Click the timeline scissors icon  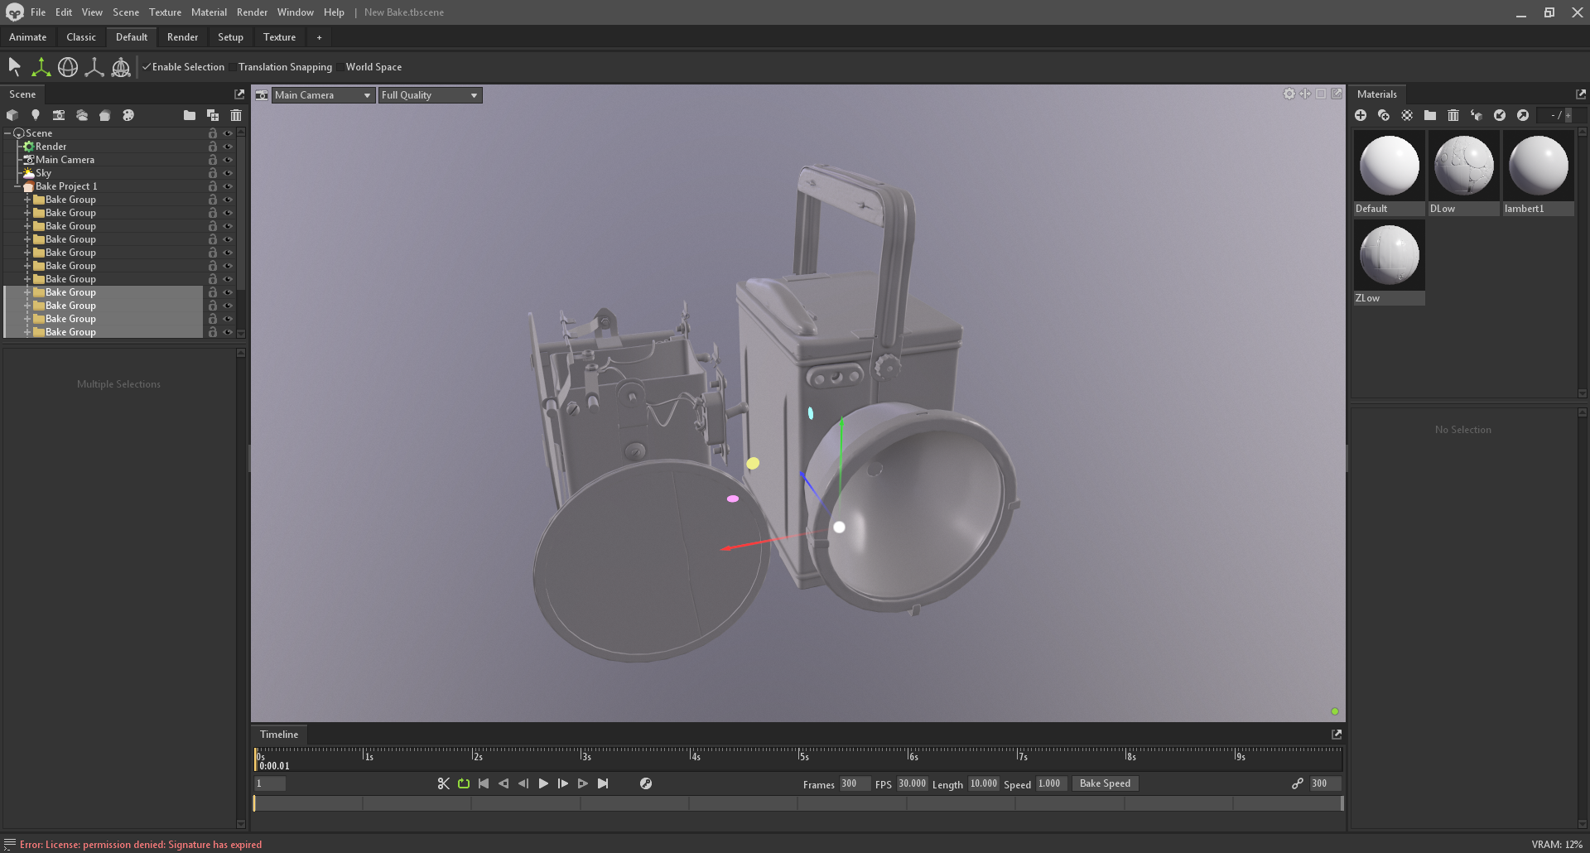pyautogui.click(x=444, y=783)
